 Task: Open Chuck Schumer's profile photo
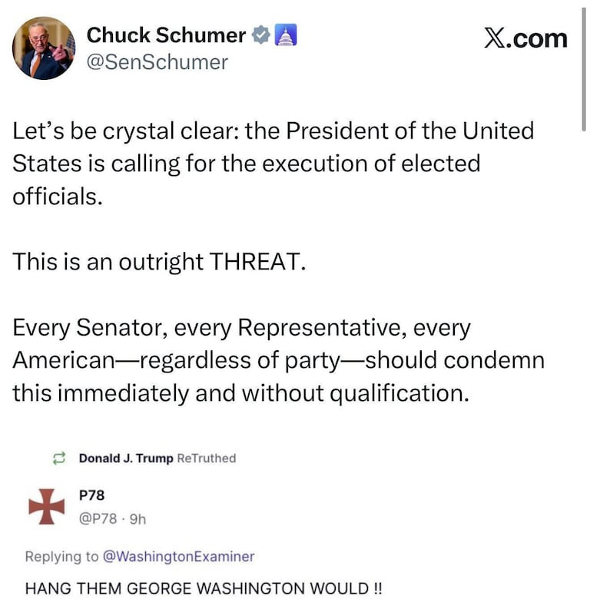[44, 48]
